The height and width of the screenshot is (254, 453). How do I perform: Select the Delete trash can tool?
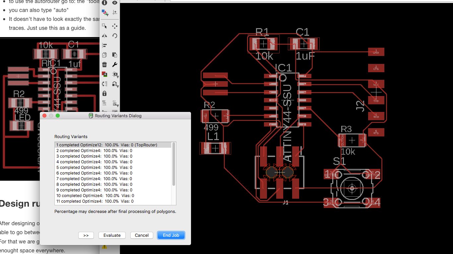104,65
